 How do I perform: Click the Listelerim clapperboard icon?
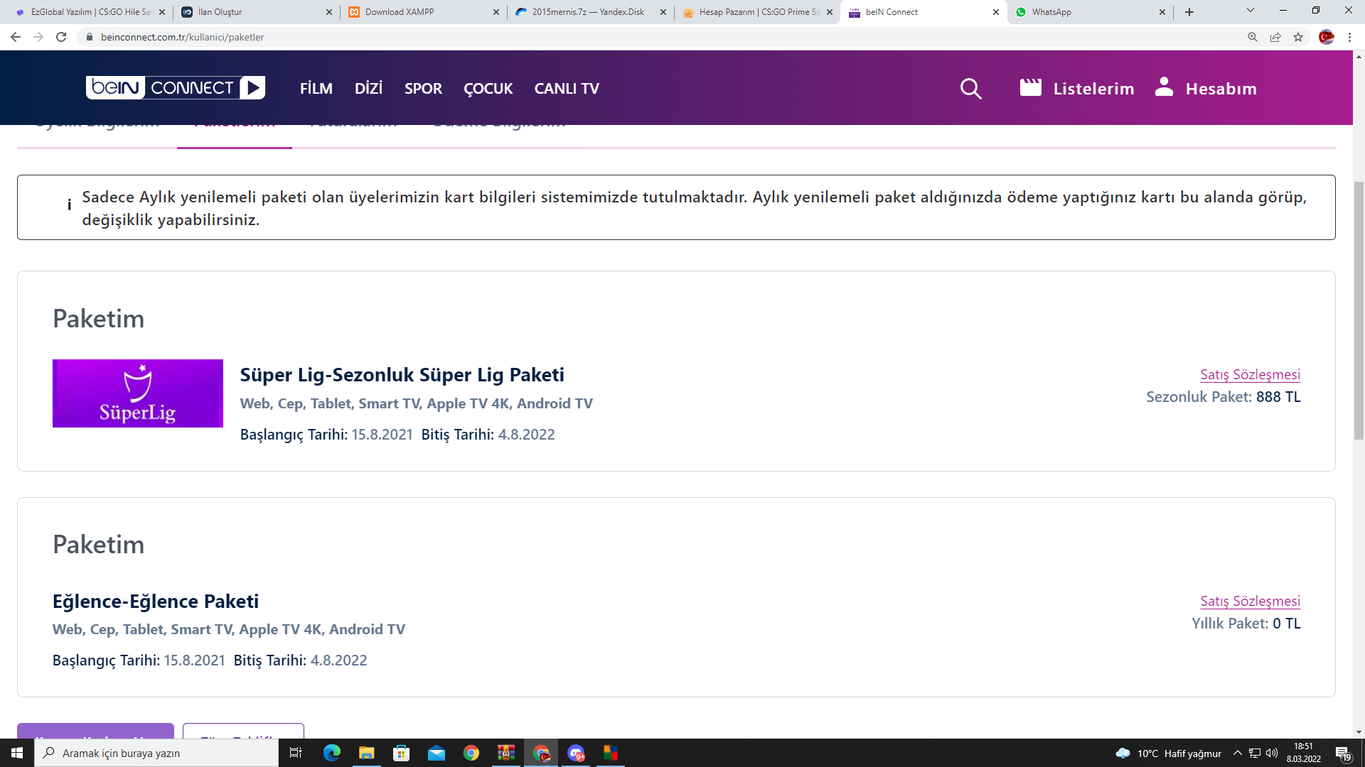pos(1030,87)
